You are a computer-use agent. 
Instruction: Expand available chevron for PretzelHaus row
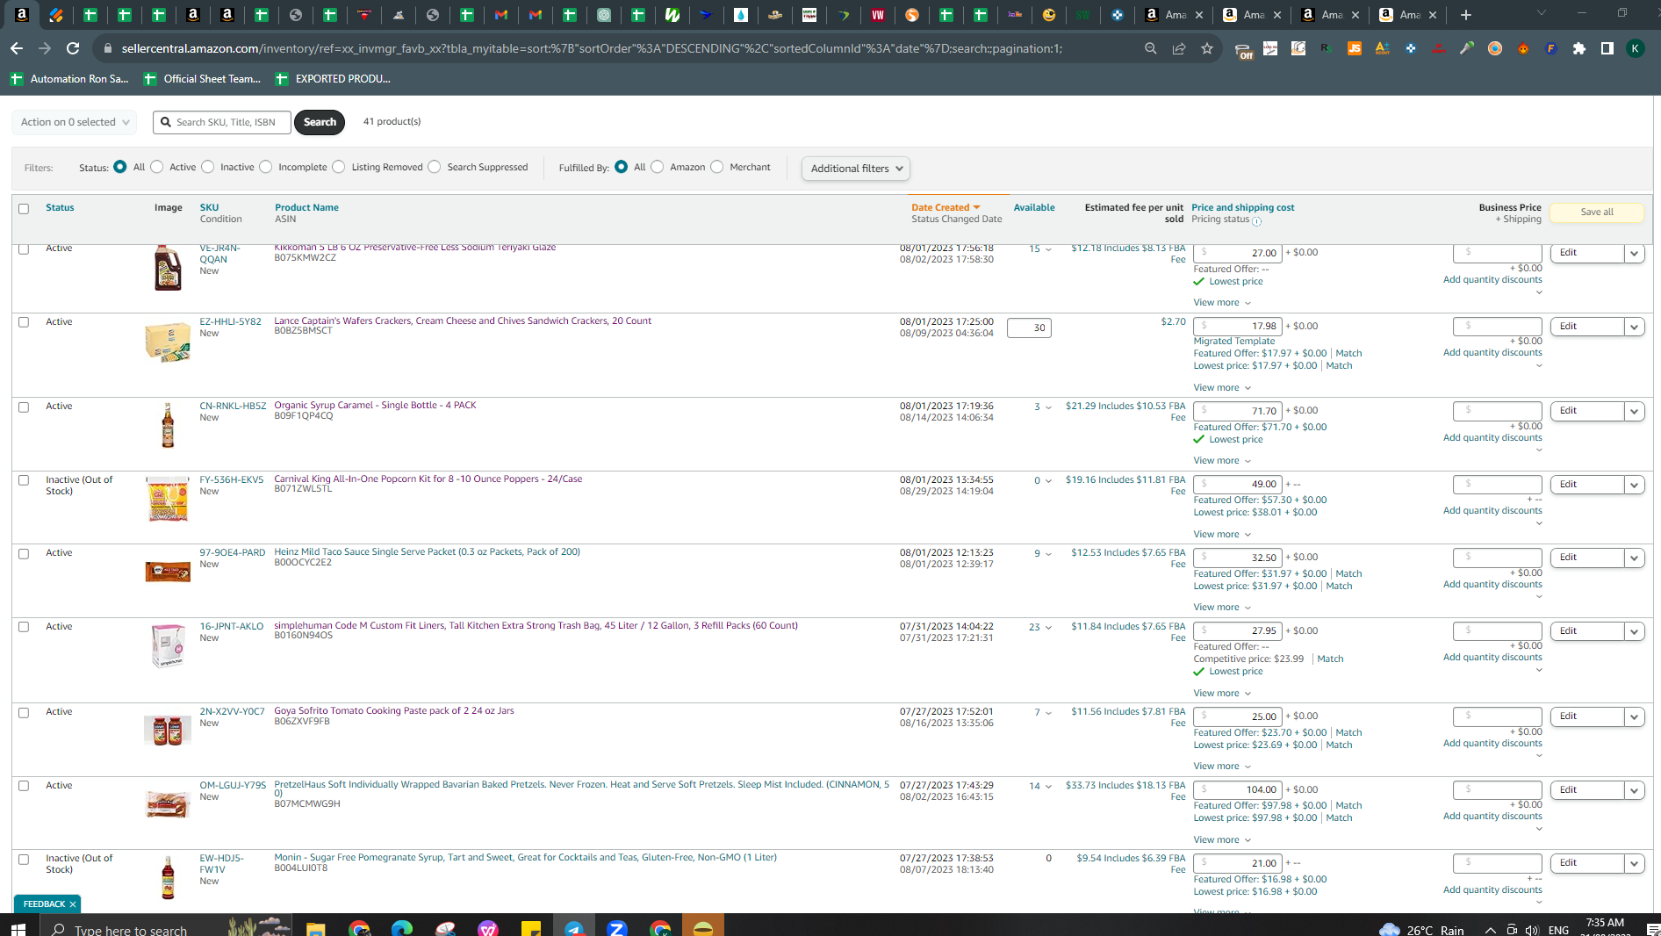tap(1048, 787)
